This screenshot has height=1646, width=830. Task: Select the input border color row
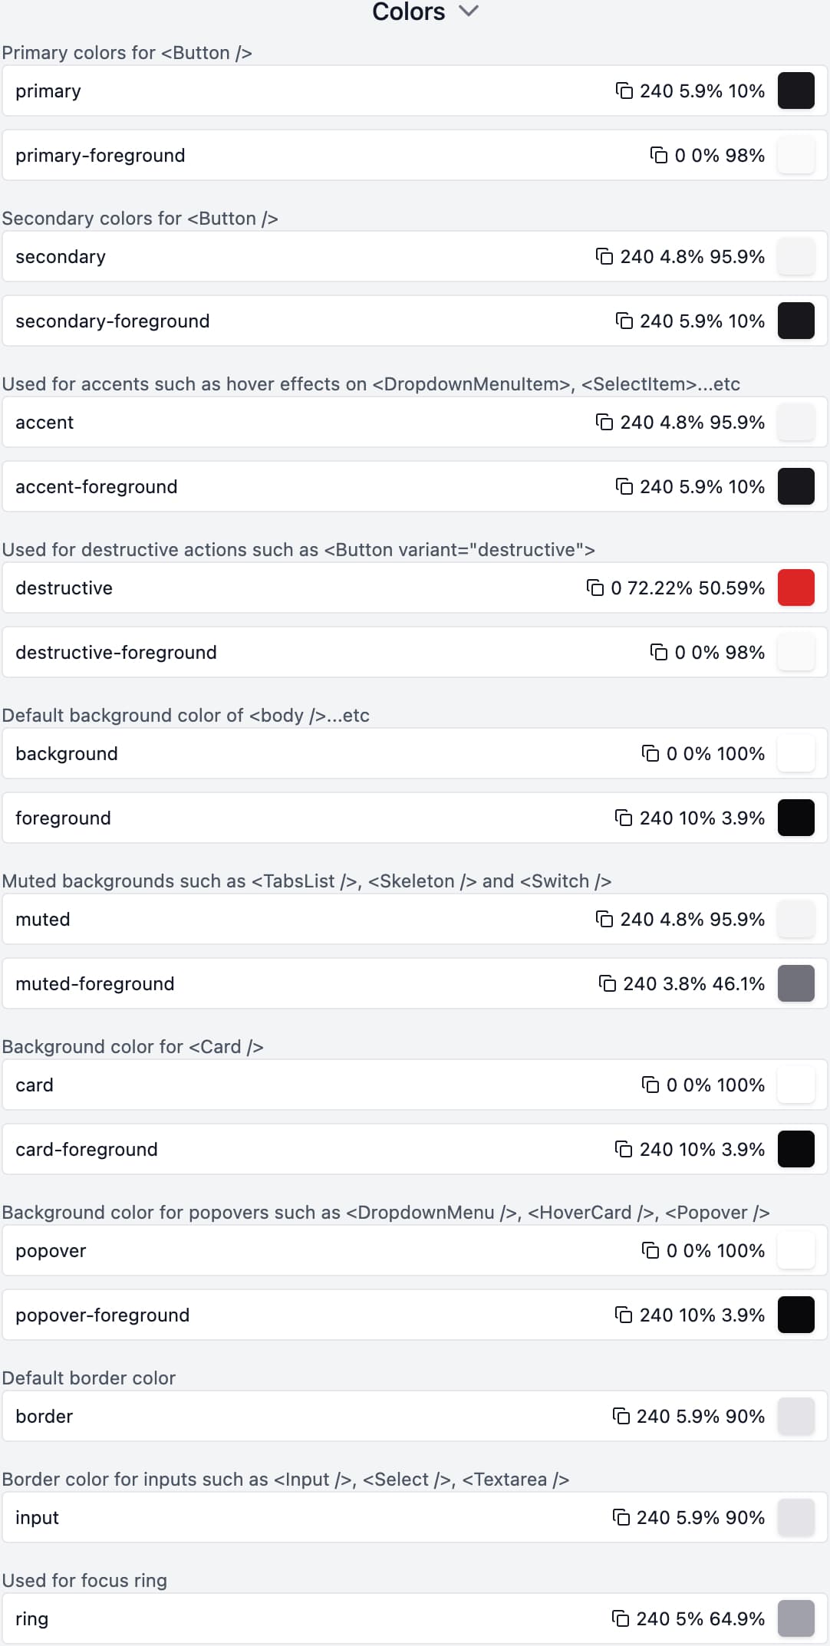coord(307,1518)
